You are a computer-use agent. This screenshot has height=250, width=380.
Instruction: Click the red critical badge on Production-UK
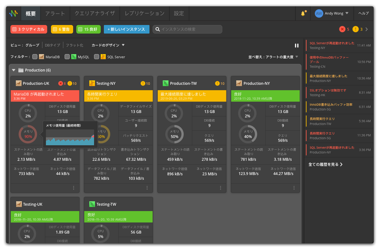pos(60,84)
